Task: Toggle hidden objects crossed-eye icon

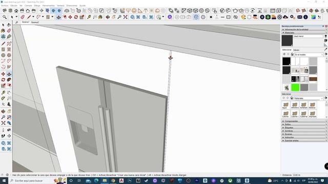Action: [x=236, y=17]
